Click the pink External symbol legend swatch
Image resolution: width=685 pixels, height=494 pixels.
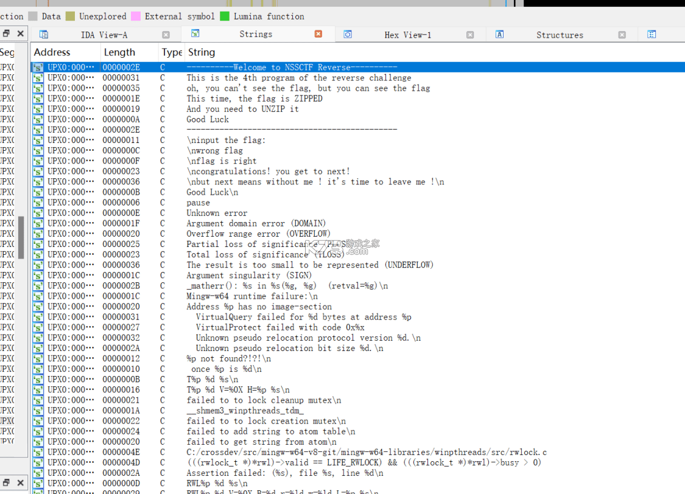pos(136,16)
